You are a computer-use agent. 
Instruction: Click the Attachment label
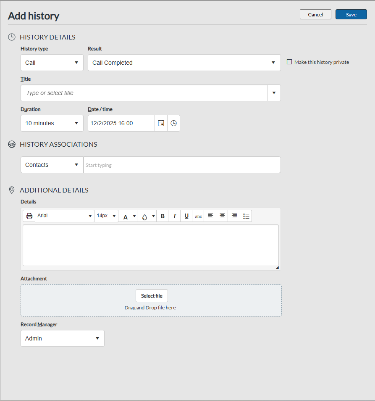coord(34,279)
